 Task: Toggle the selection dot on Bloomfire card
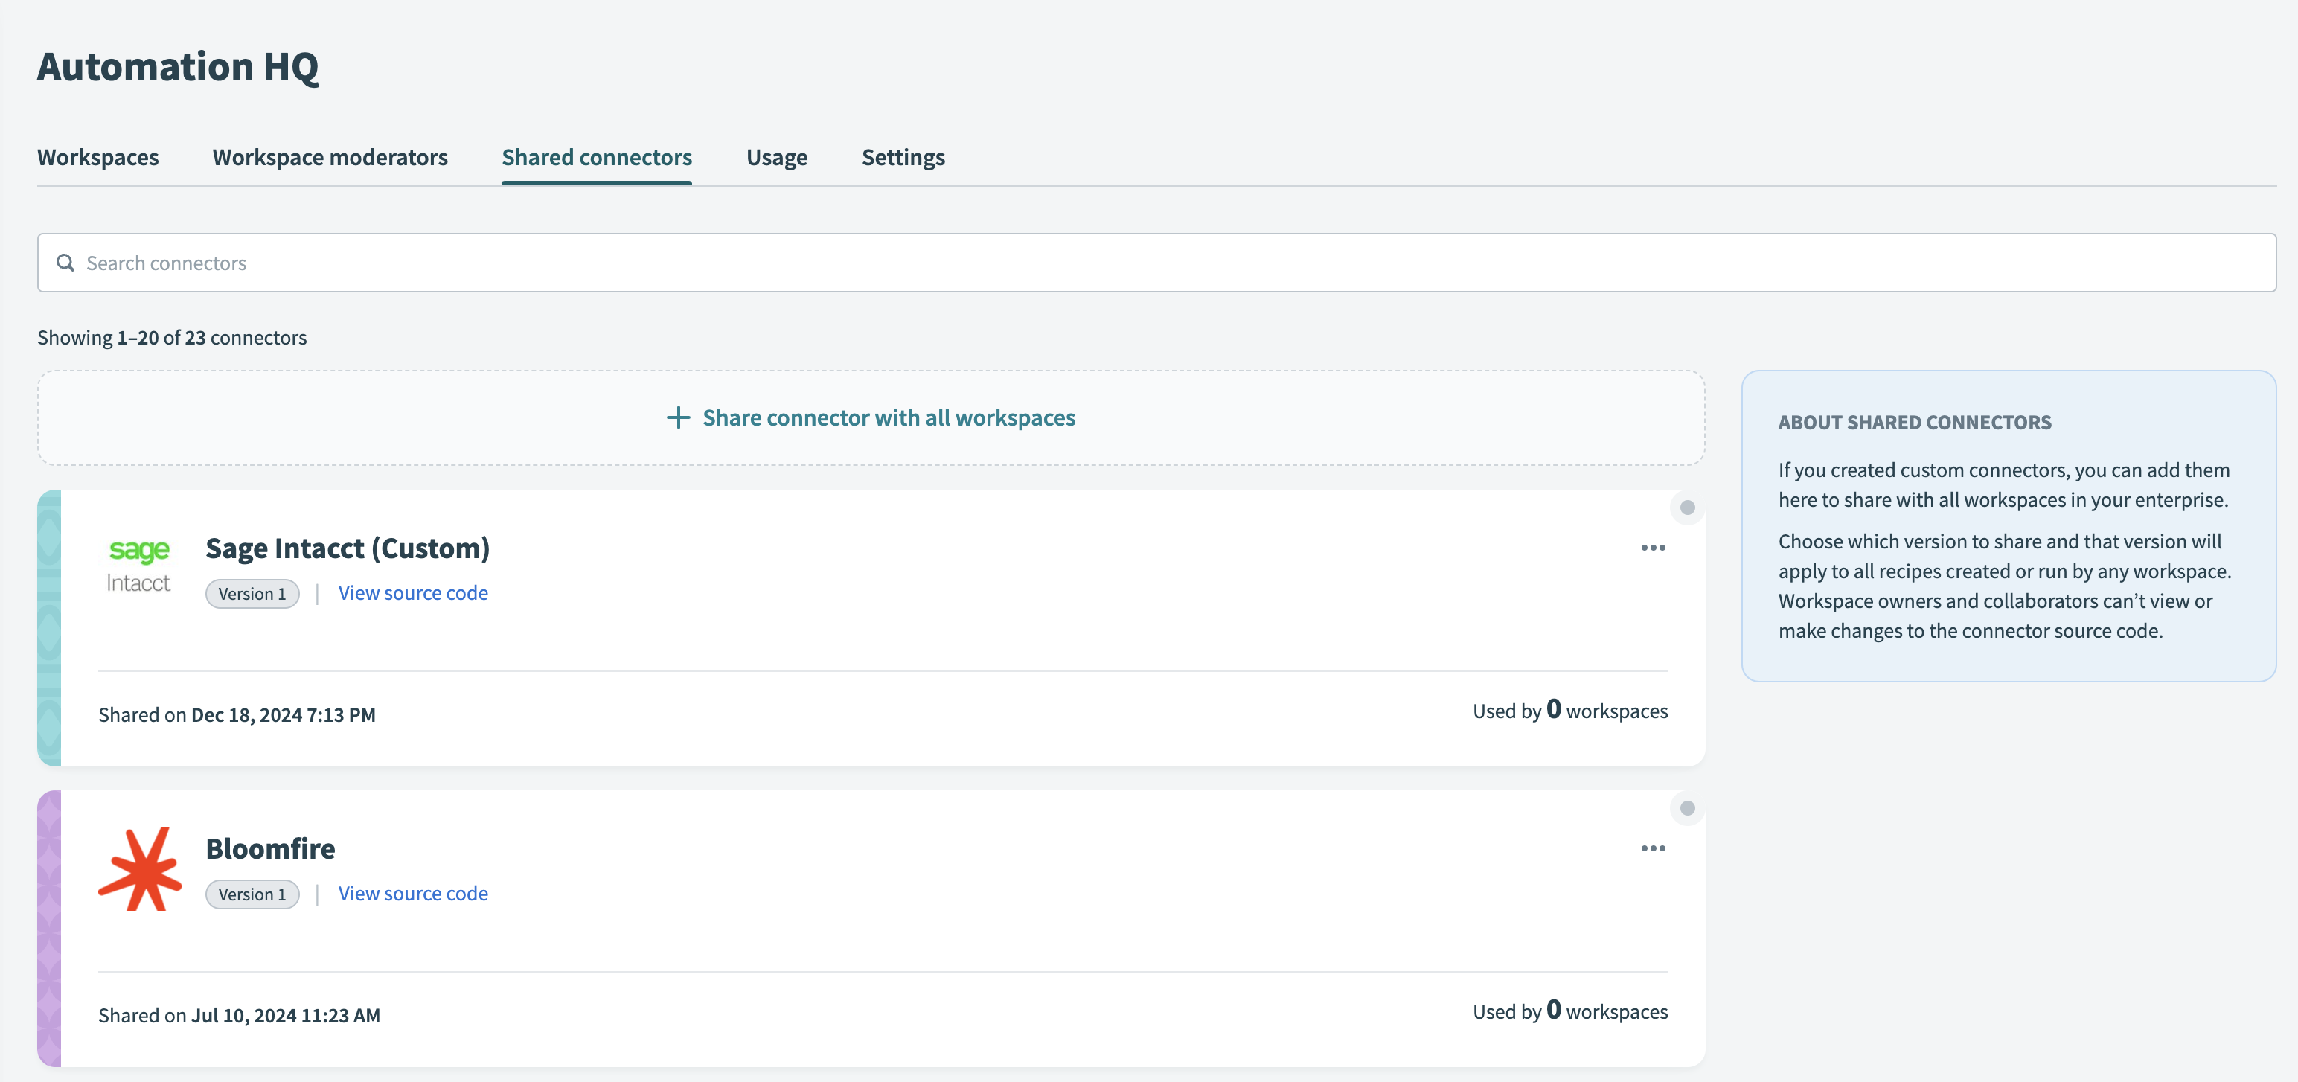(x=1686, y=809)
